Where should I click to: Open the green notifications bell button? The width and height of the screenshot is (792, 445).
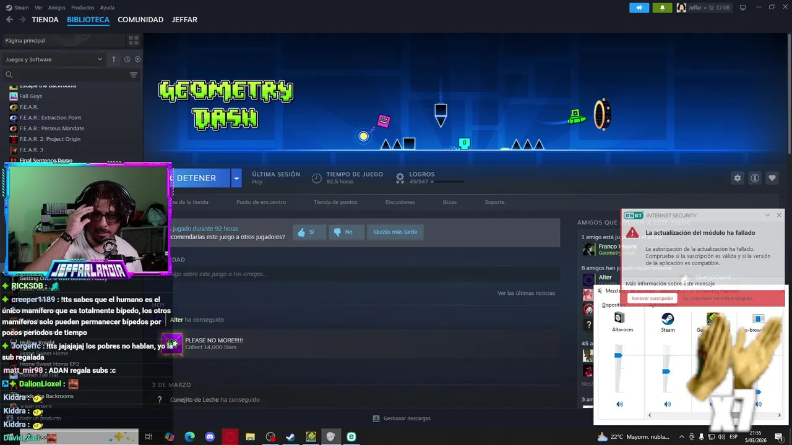click(662, 7)
